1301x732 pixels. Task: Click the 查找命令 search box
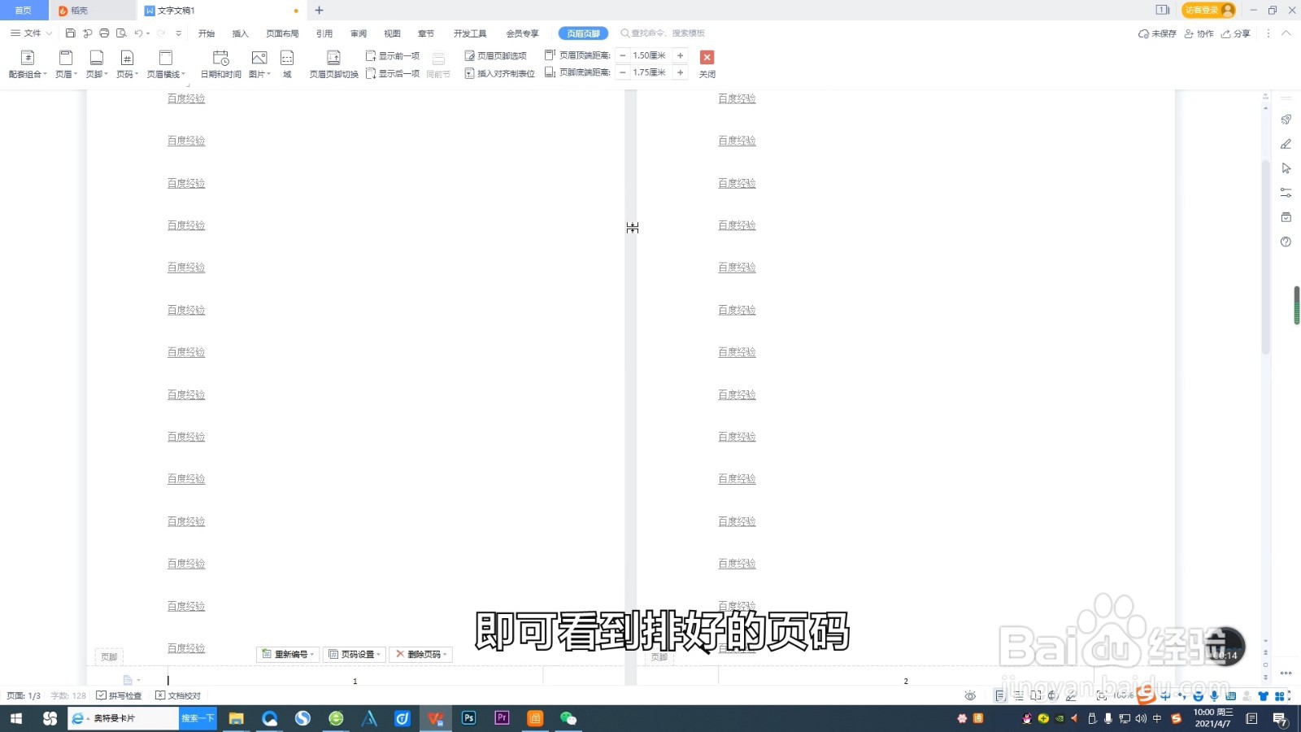663,33
